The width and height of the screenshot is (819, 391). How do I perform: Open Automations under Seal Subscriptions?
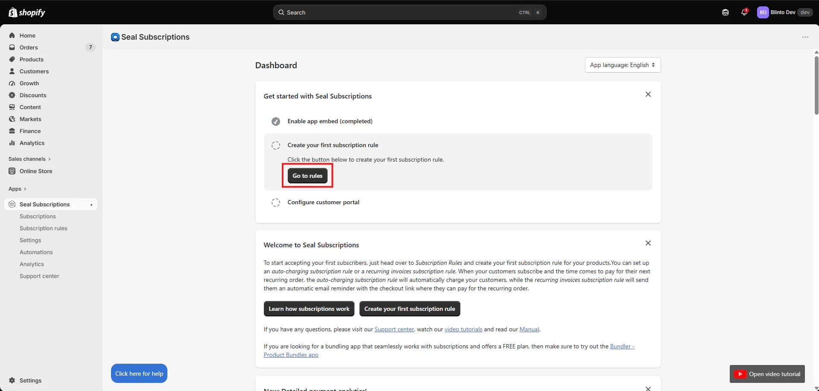(36, 252)
